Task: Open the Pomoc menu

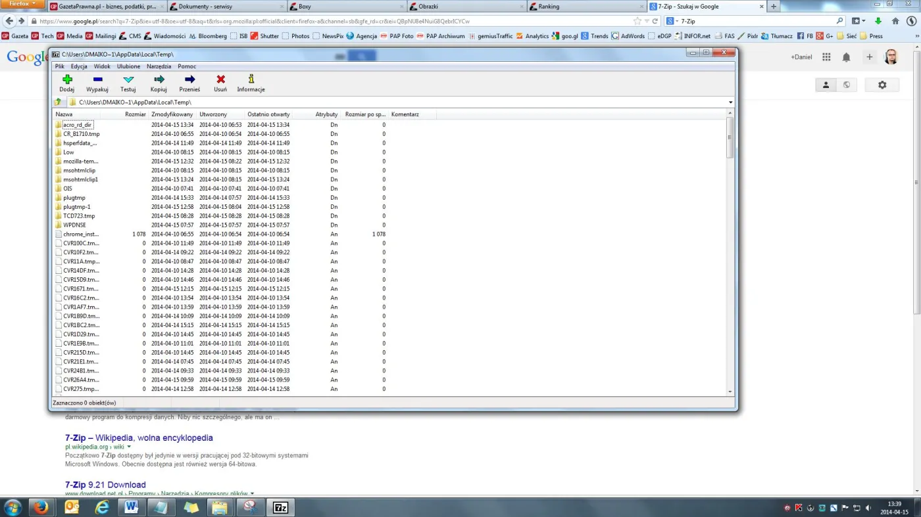Action: pos(187,66)
